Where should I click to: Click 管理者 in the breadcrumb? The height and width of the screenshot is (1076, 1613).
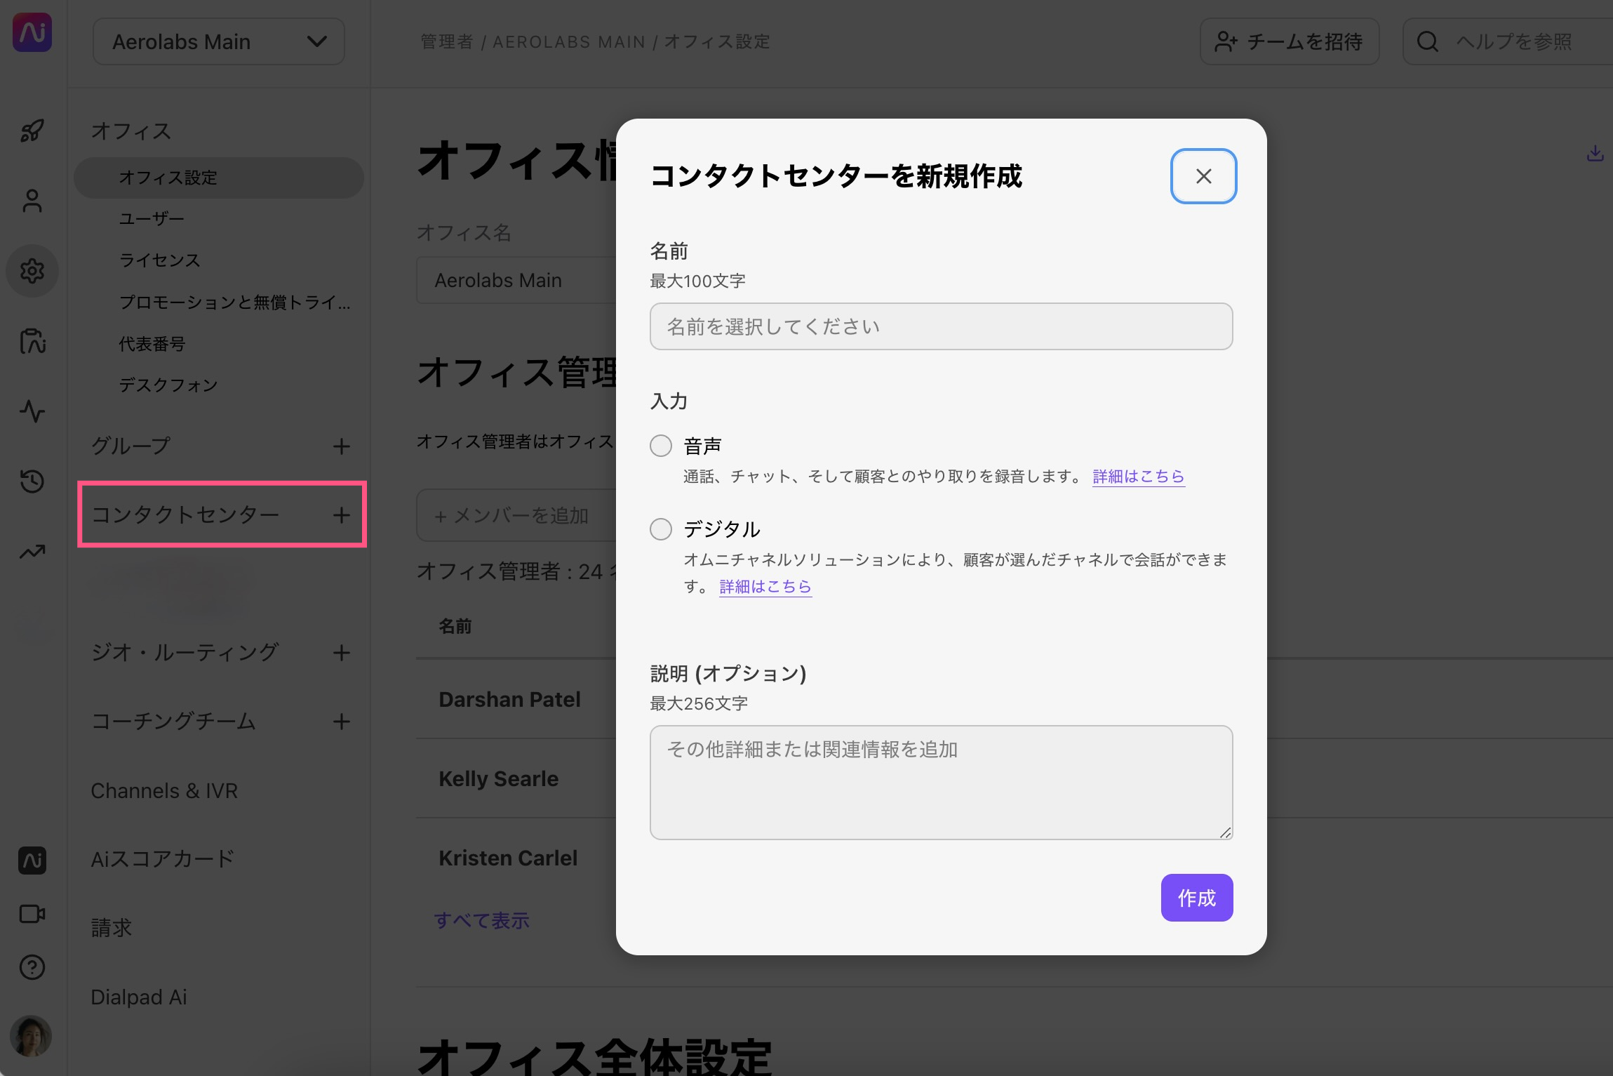tap(447, 42)
